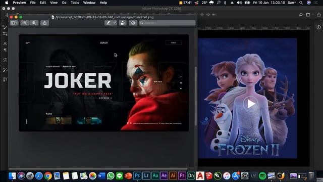
Task: Click the Frozen II play button in Photoshop
Action: [250, 104]
